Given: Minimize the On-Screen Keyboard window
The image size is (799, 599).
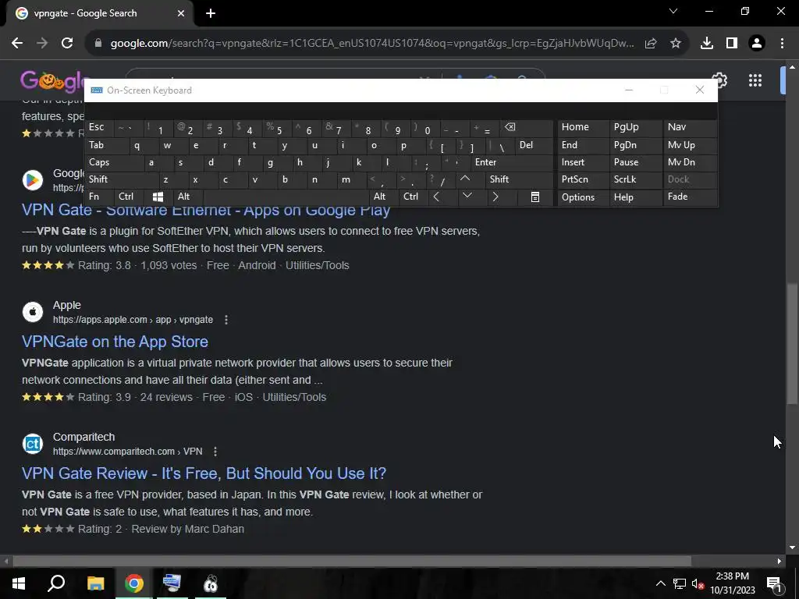Looking at the screenshot, I should point(629,90).
